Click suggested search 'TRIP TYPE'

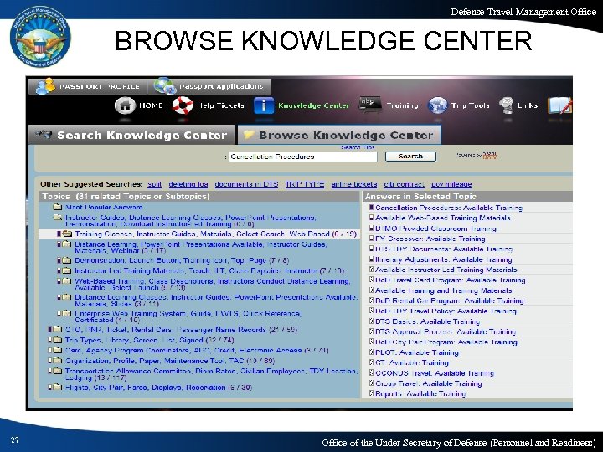point(305,184)
